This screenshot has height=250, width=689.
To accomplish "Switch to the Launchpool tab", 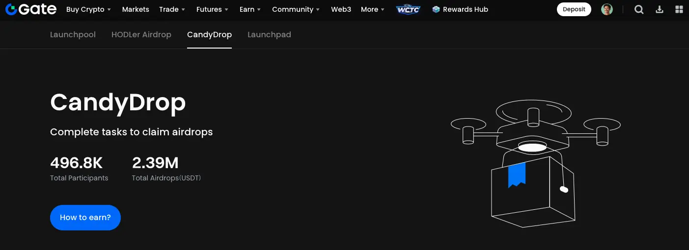I will 73,34.
